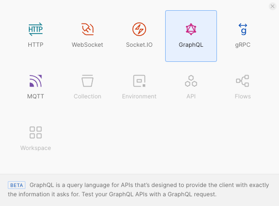Close the create new dialog
The height and width of the screenshot is (206, 279).
(273, 6)
